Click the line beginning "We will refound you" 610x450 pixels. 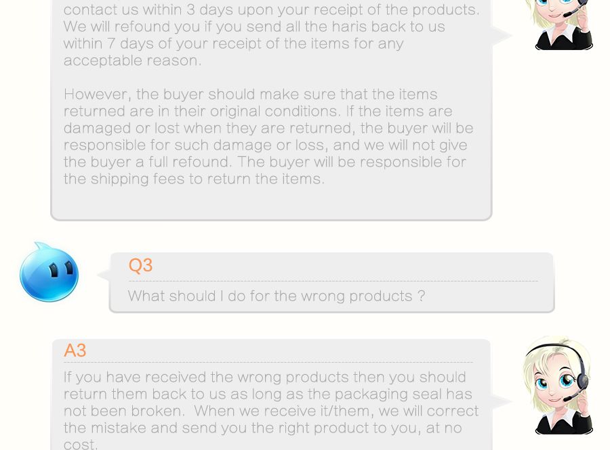click(254, 26)
